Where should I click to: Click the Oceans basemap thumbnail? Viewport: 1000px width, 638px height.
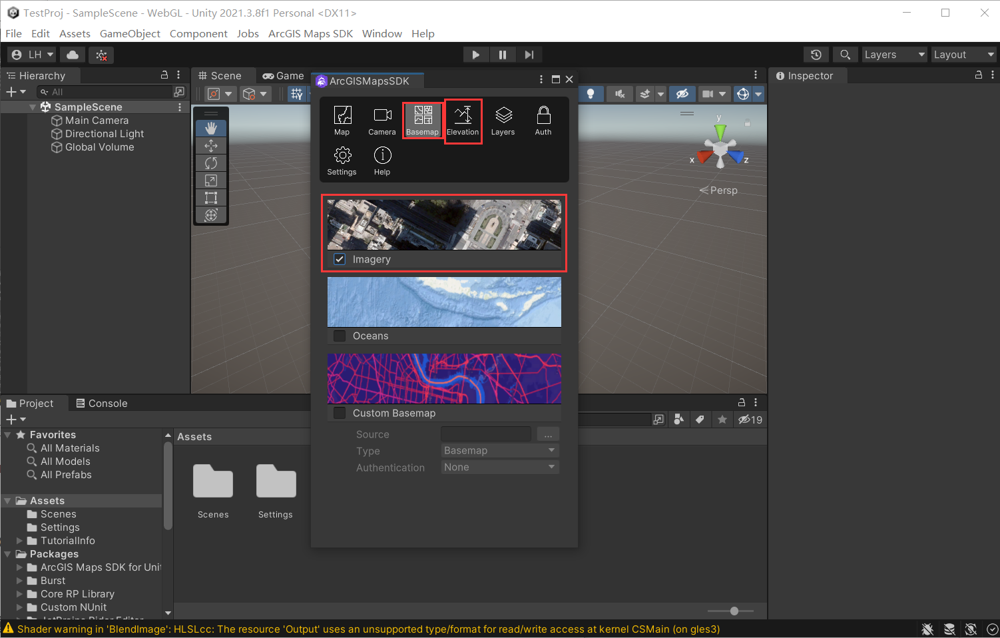point(444,302)
